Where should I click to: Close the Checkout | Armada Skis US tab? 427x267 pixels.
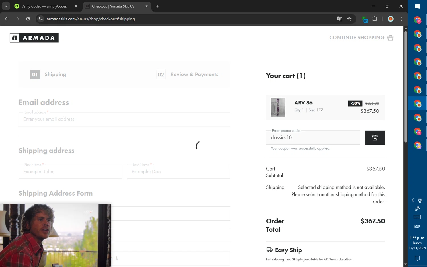(x=147, y=6)
